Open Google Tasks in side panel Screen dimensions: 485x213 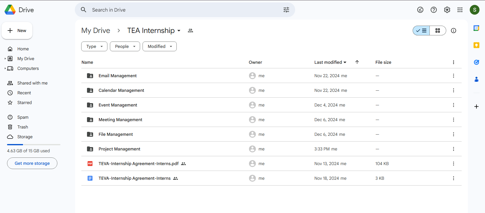476,62
